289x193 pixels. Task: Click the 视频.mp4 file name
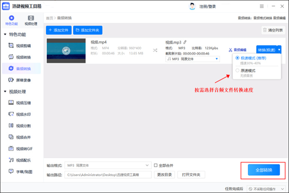pyautogui.click(x=99, y=42)
